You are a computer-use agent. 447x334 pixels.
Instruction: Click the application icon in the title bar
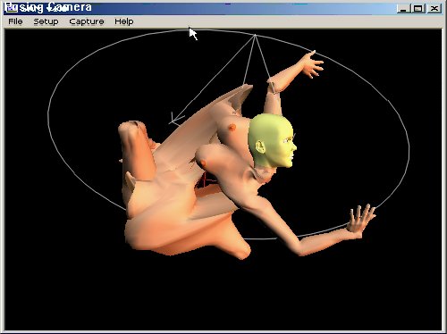click(x=13, y=8)
